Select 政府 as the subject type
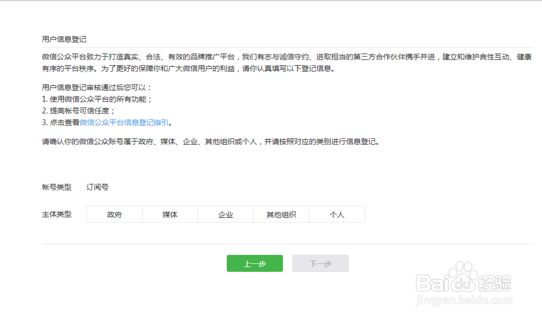The image size is (542, 319). 114,214
